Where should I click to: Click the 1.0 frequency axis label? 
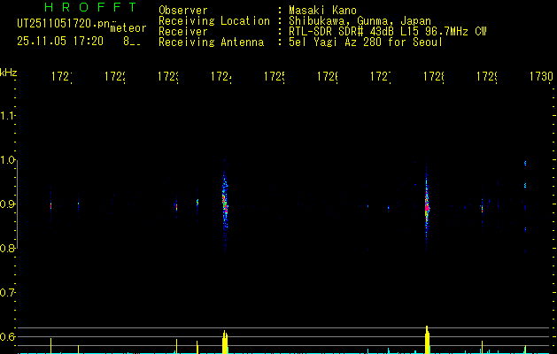coord(8,160)
